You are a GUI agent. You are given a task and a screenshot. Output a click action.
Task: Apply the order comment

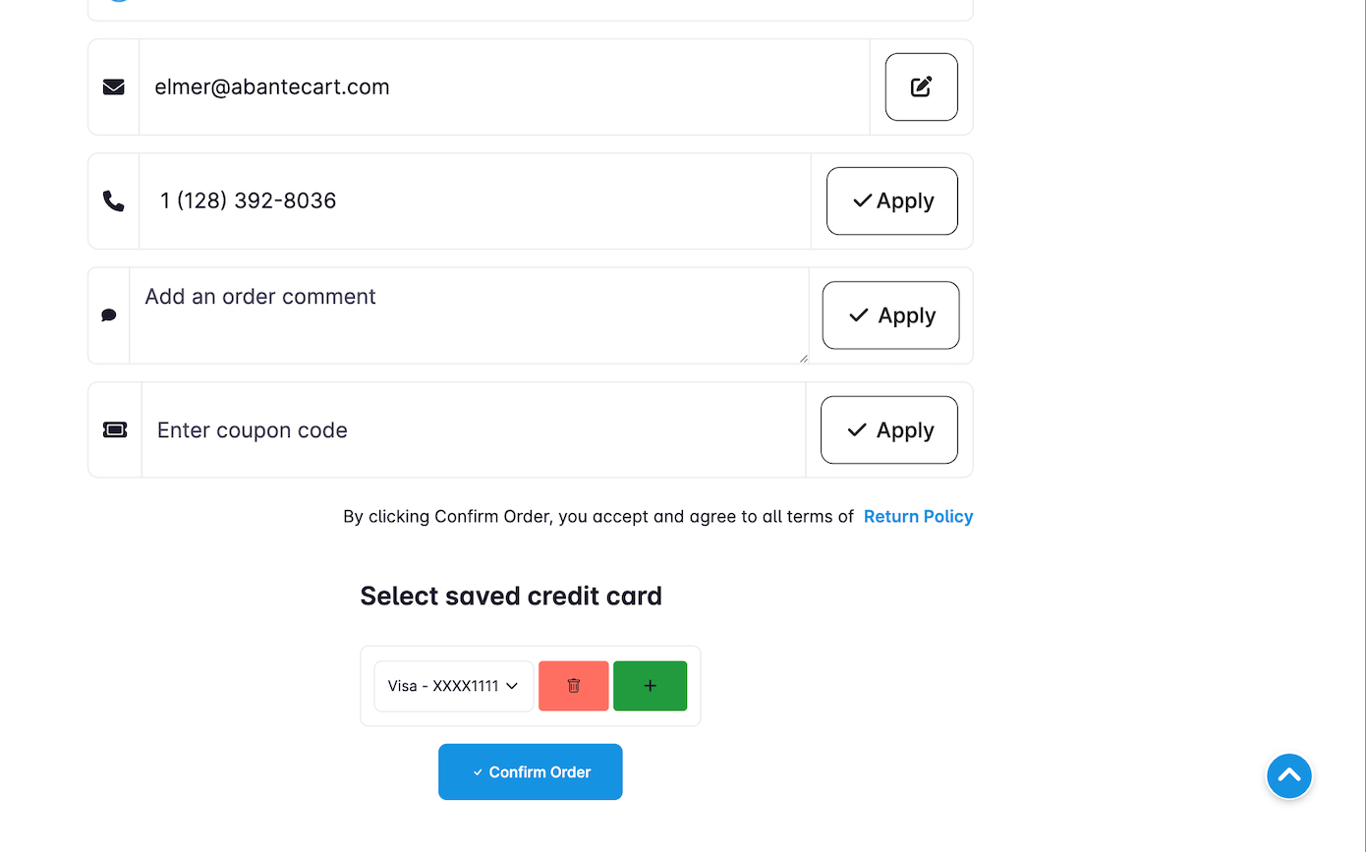coord(891,315)
